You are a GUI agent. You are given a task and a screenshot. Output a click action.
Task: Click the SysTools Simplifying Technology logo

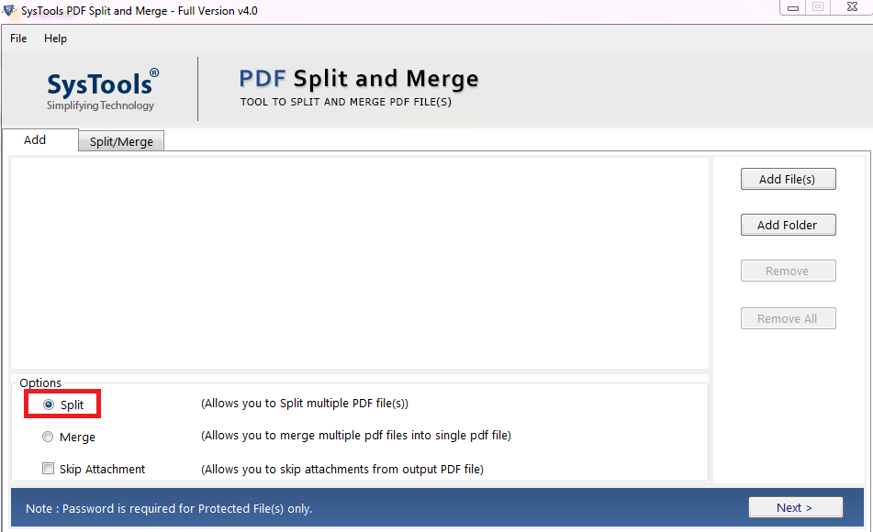[x=102, y=90]
